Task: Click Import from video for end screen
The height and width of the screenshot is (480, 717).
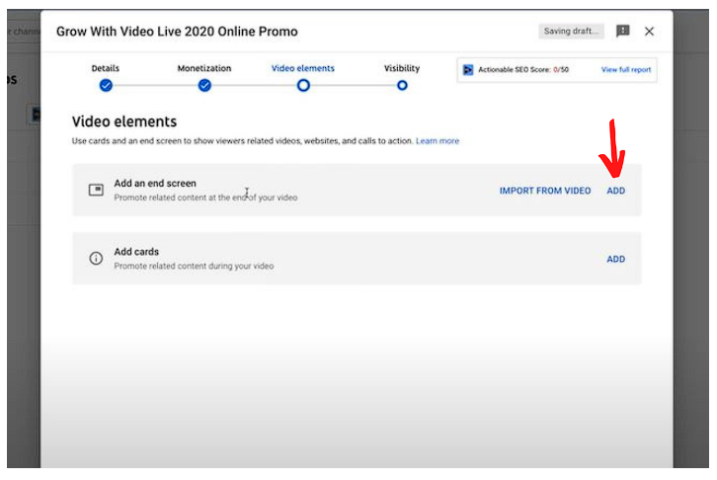Action: point(544,191)
